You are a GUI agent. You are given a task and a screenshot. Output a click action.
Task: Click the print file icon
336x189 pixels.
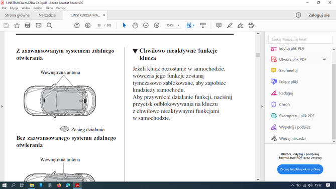pyautogui.click(x=28, y=25)
